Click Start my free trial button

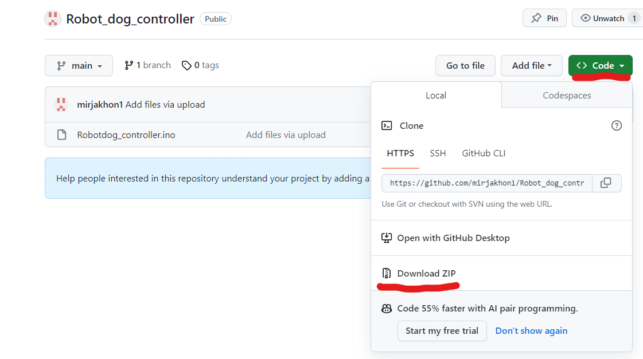[442, 331]
